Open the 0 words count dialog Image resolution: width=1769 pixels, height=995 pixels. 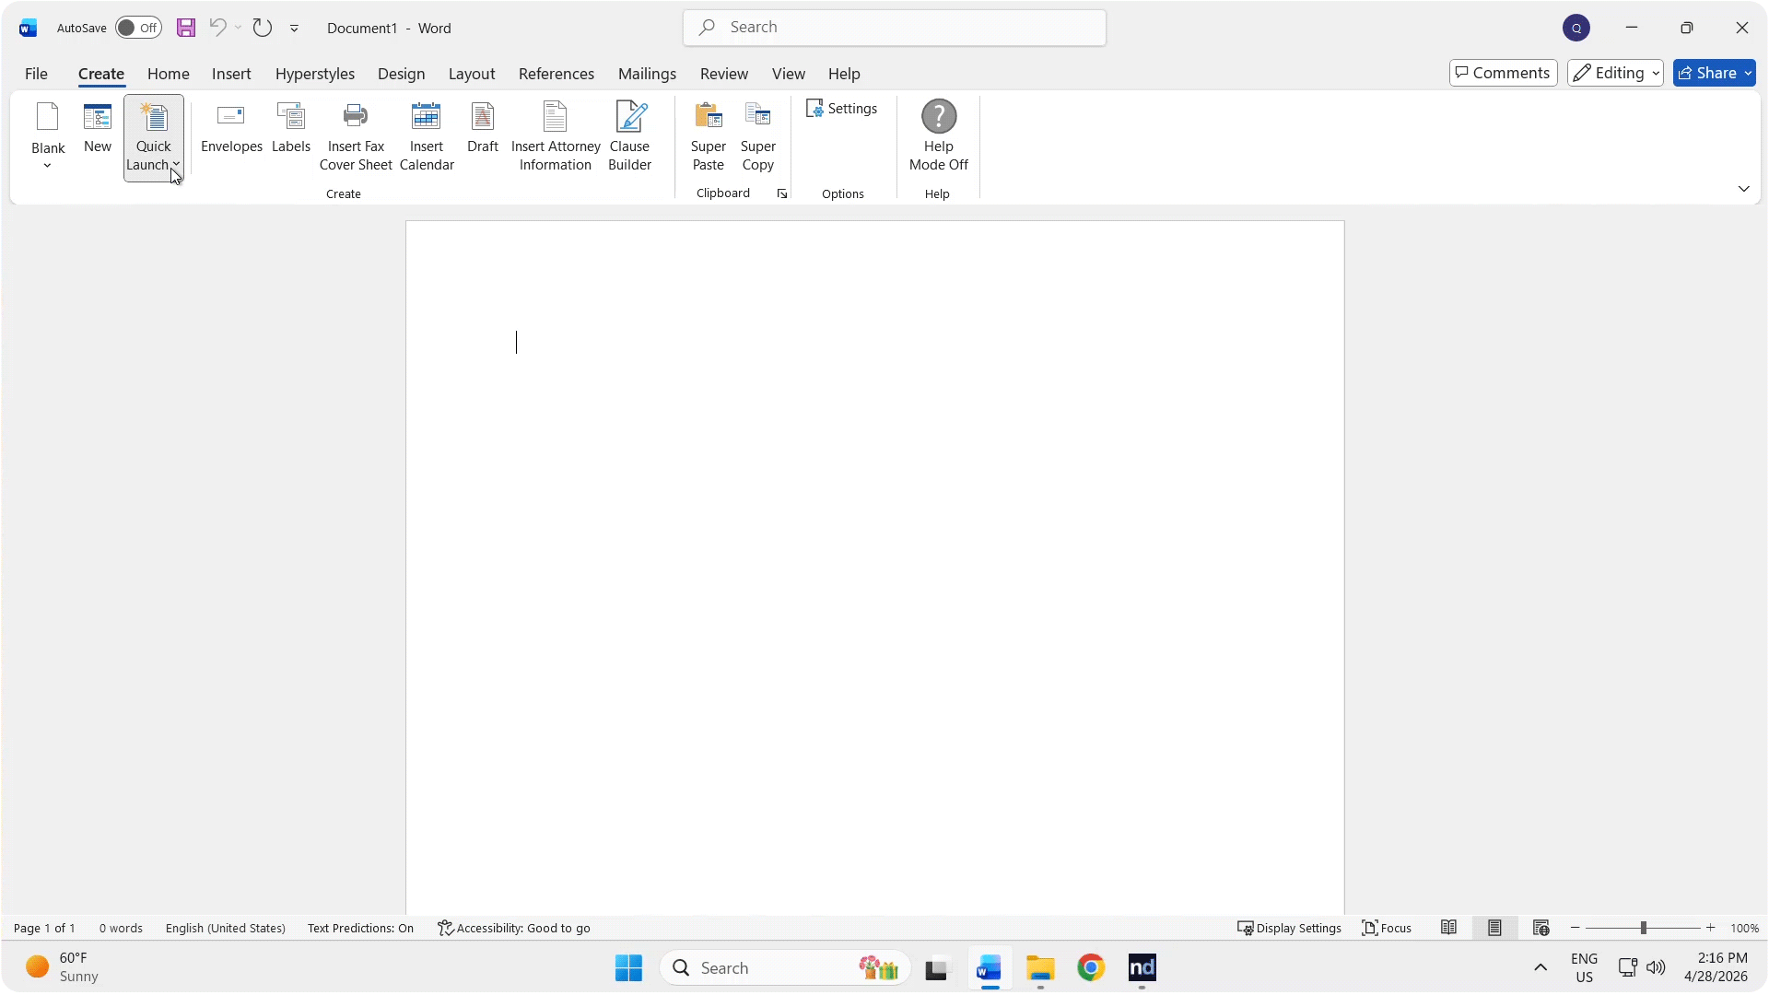point(121,928)
